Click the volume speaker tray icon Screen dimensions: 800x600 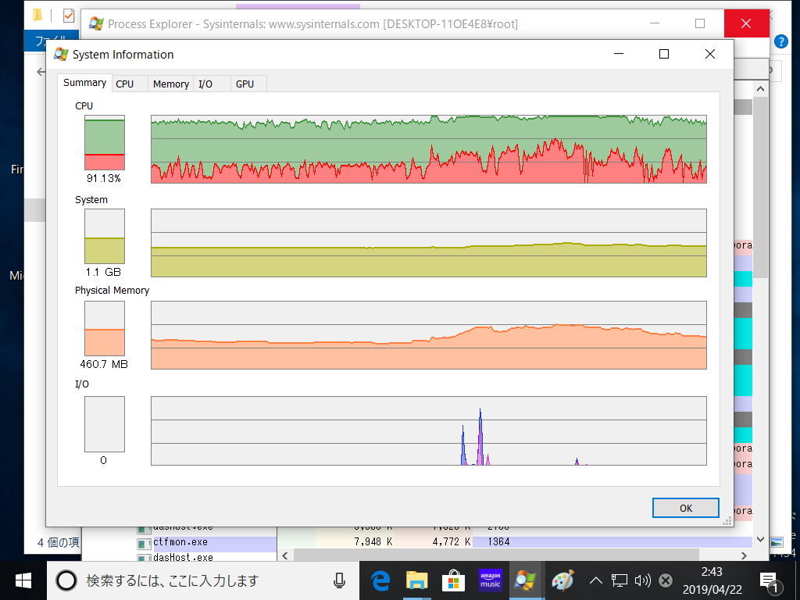[643, 580]
